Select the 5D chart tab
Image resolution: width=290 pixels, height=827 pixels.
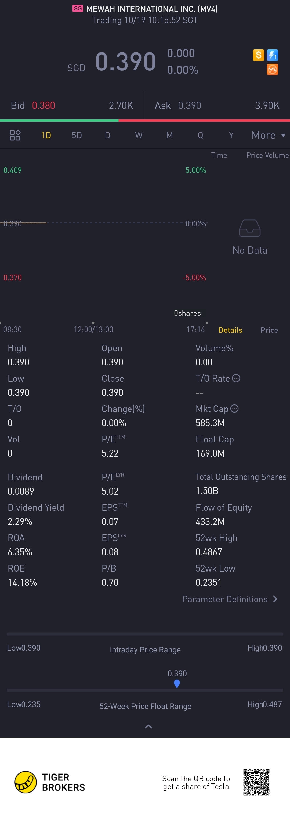(x=77, y=135)
